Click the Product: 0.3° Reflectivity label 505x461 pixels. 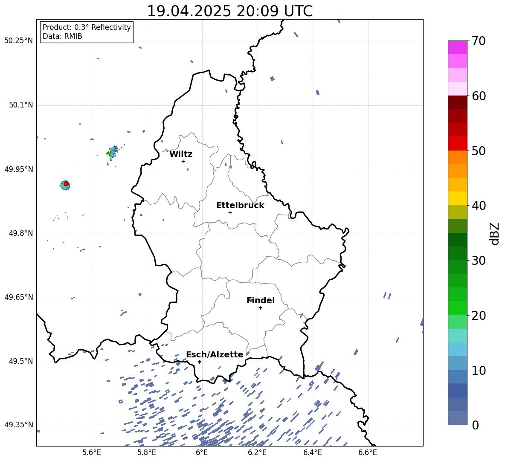click(87, 27)
